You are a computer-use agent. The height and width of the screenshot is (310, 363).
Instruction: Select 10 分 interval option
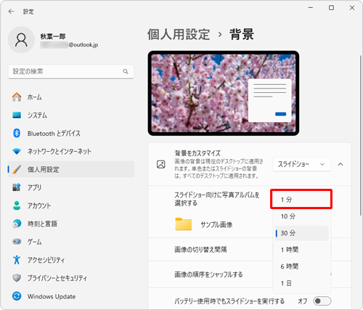coord(301,216)
